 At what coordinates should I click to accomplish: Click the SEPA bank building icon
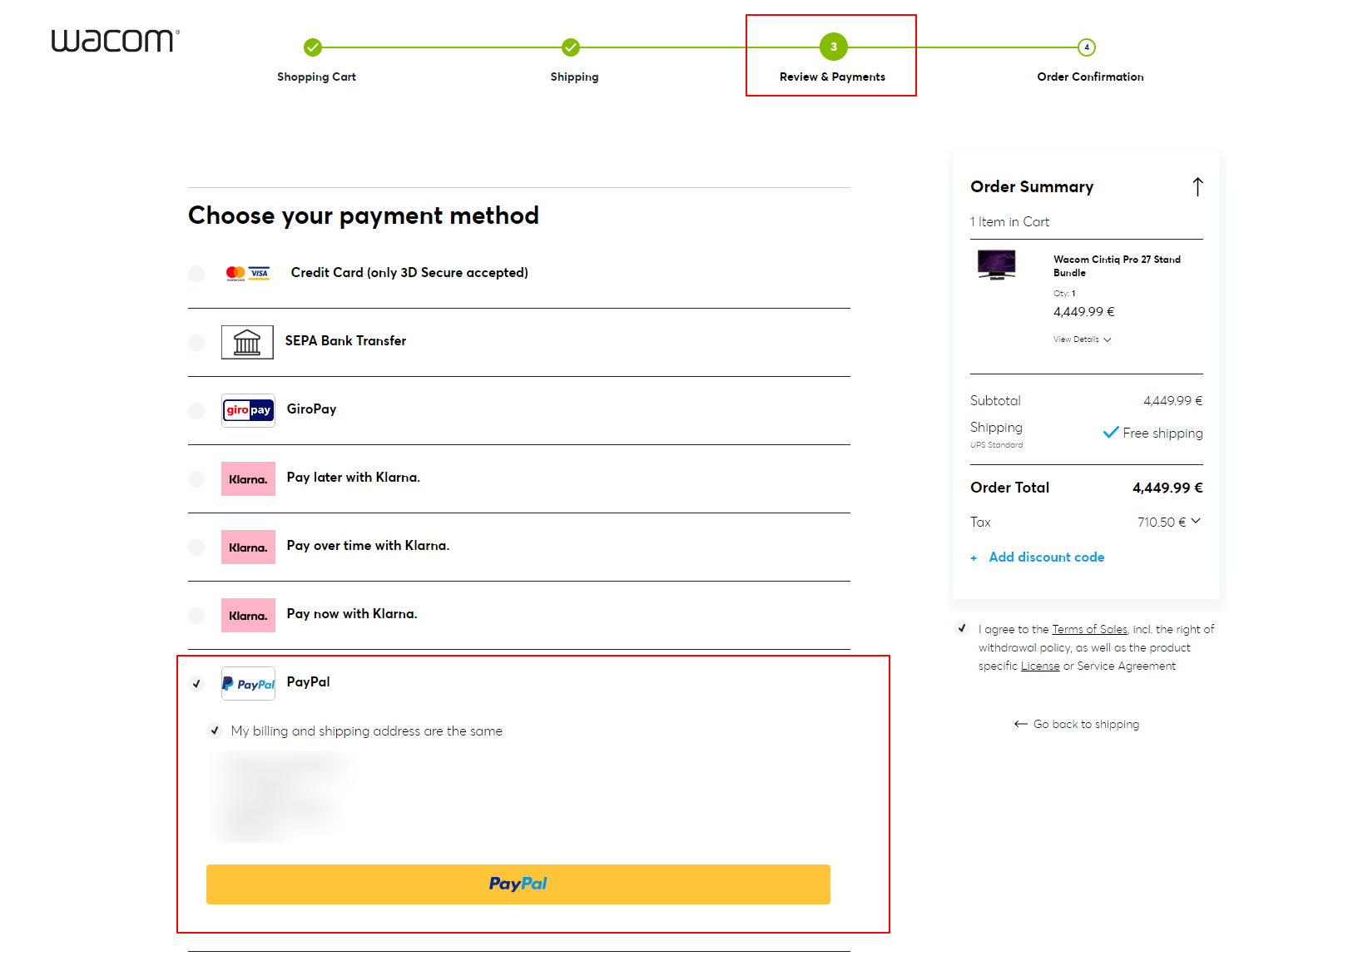[x=247, y=342]
